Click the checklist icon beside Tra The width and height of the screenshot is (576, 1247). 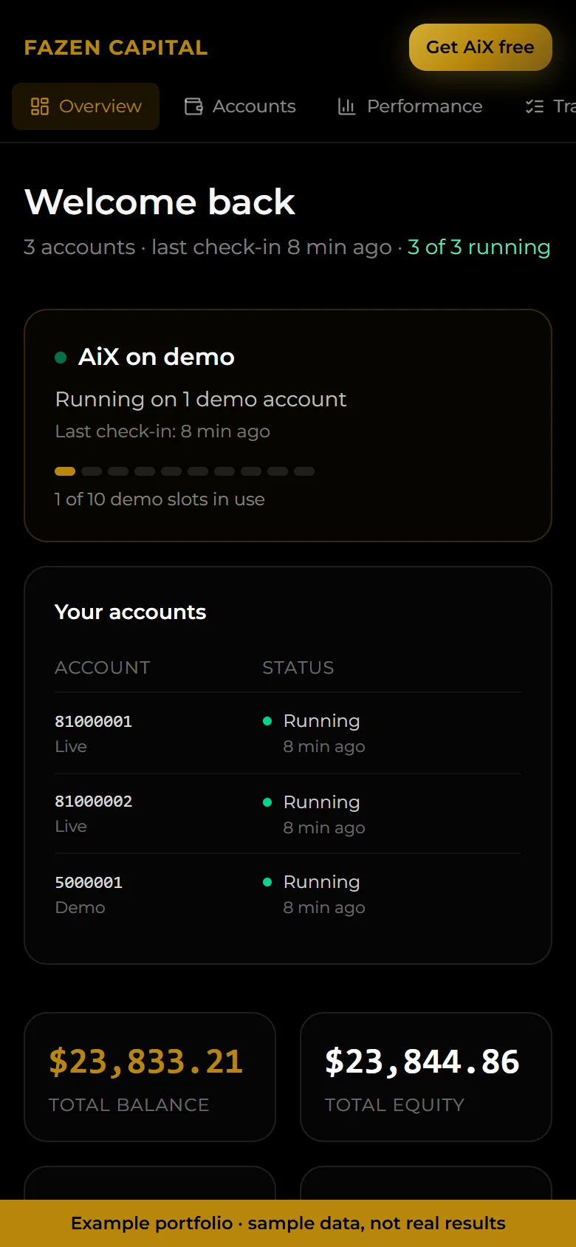pos(535,106)
